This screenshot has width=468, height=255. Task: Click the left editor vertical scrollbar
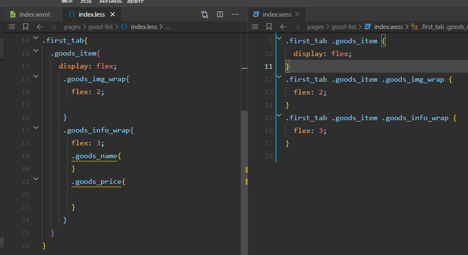tap(244, 183)
